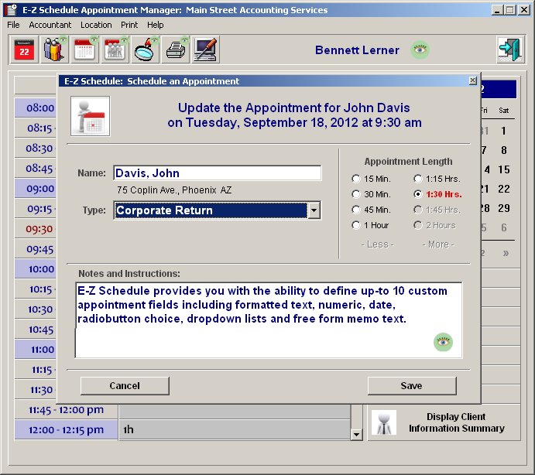Click the Cancel button
The width and height of the screenshot is (535, 475).
[x=125, y=385]
